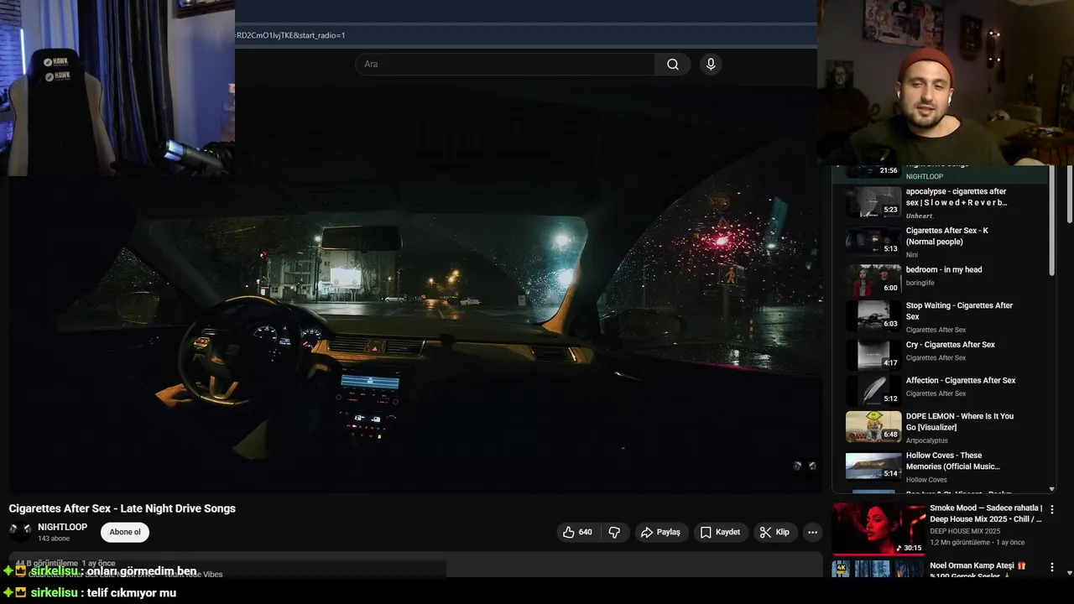
Task: Click the view count and date line in the description
Action: pos(65,564)
